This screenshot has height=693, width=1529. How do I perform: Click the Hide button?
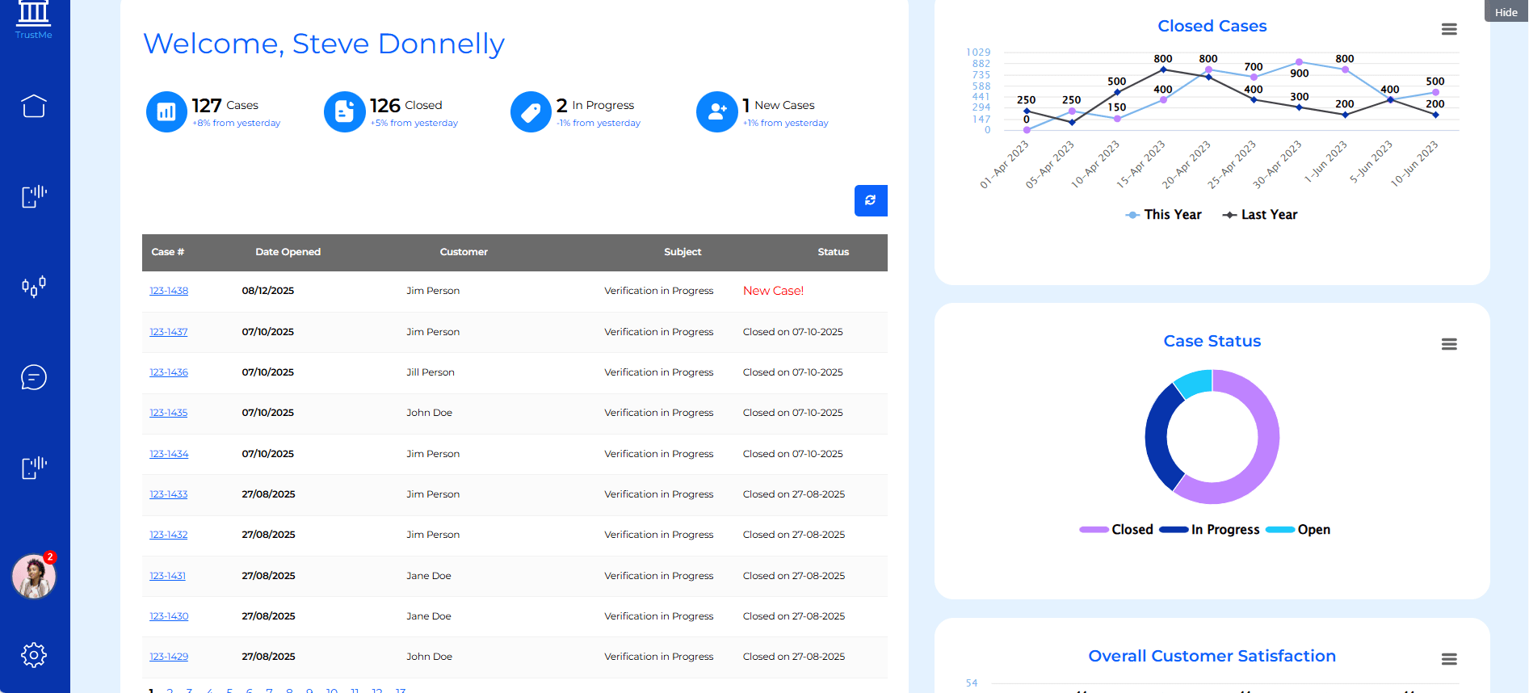pyautogui.click(x=1506, y=12)
